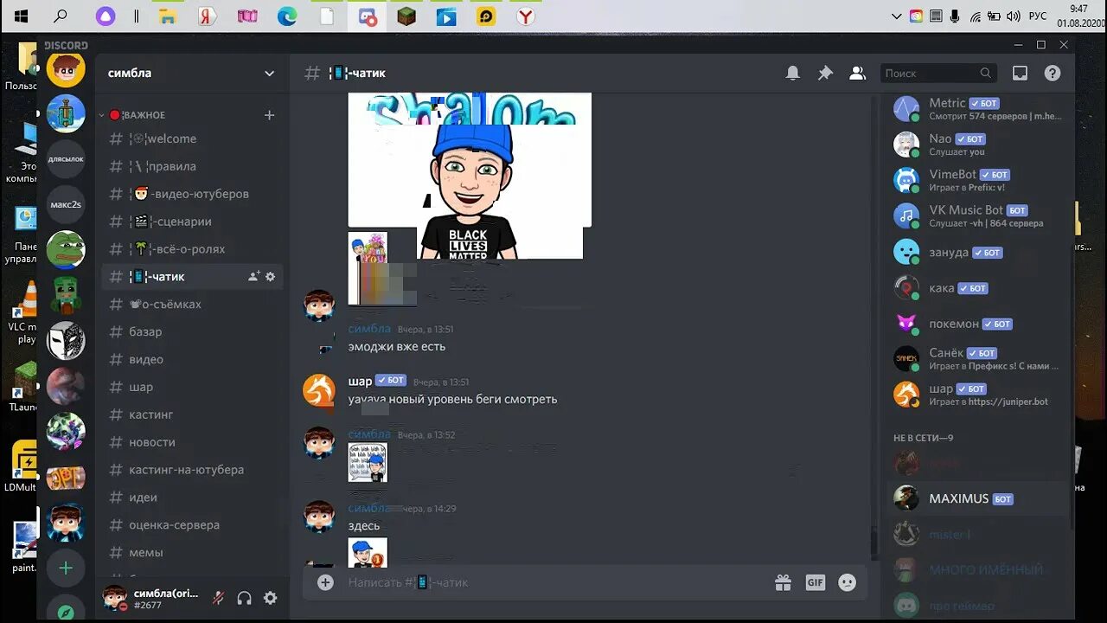
Task: Open the welcome channel
Action: [x=192, y=138]
